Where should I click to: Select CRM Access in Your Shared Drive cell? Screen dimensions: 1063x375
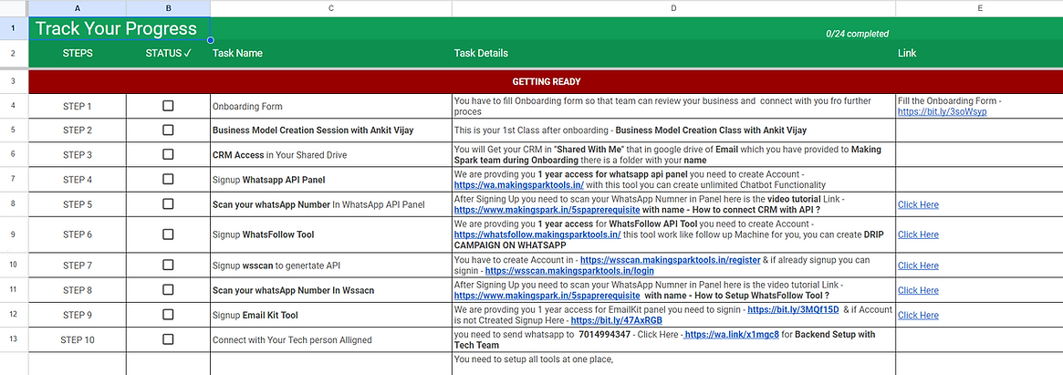point(331,154)
